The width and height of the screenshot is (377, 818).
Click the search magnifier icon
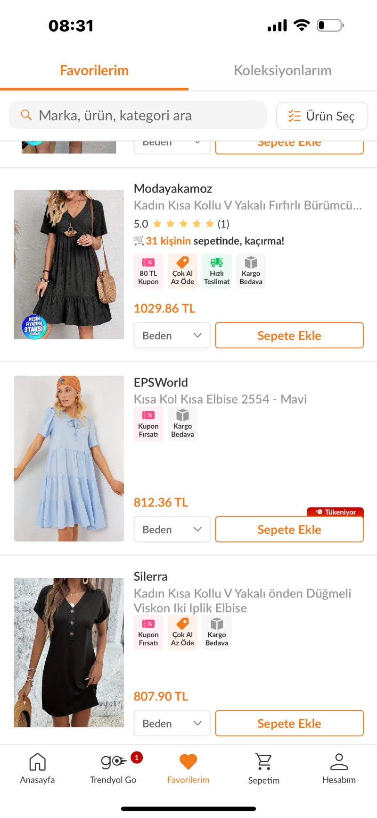(26, 115)
